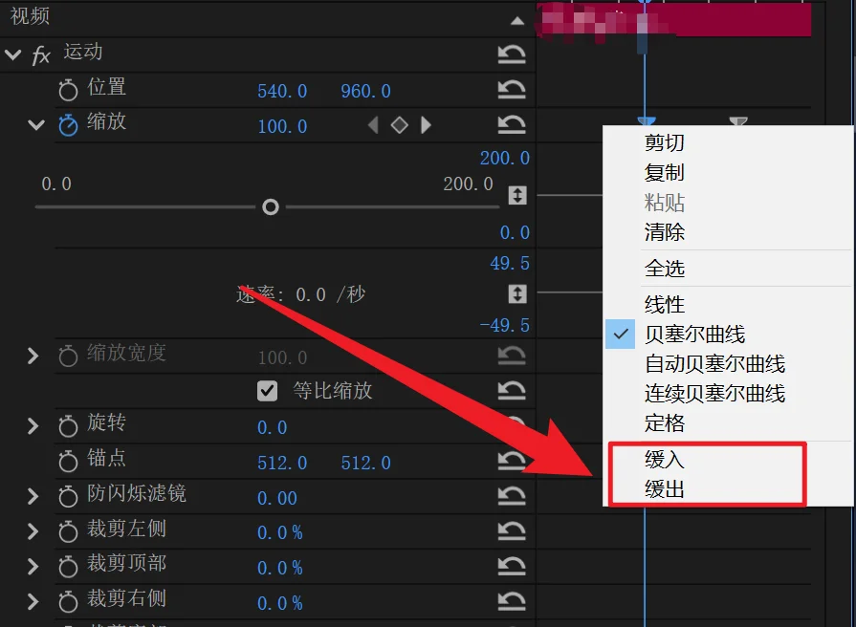The image size is (856, 627).
Task: Click the stopwatch icon beside 旋转
Action: (68, 426)
